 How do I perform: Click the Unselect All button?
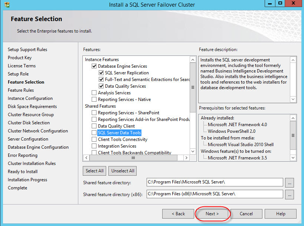tap(123, 171)
